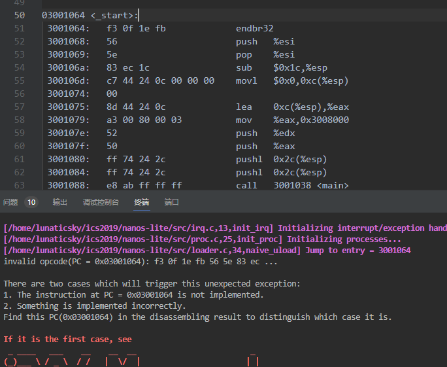Click '1. The instruction at PC' line

click(133, 295)
